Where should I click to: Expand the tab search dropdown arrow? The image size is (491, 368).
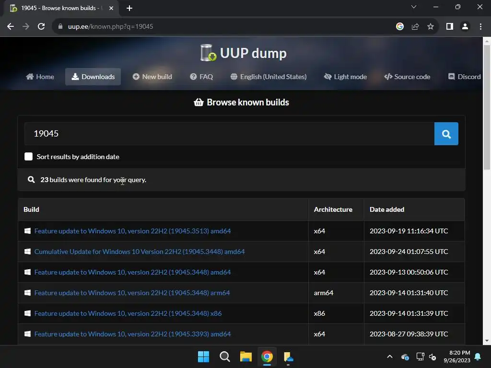(x=414, y=7)
